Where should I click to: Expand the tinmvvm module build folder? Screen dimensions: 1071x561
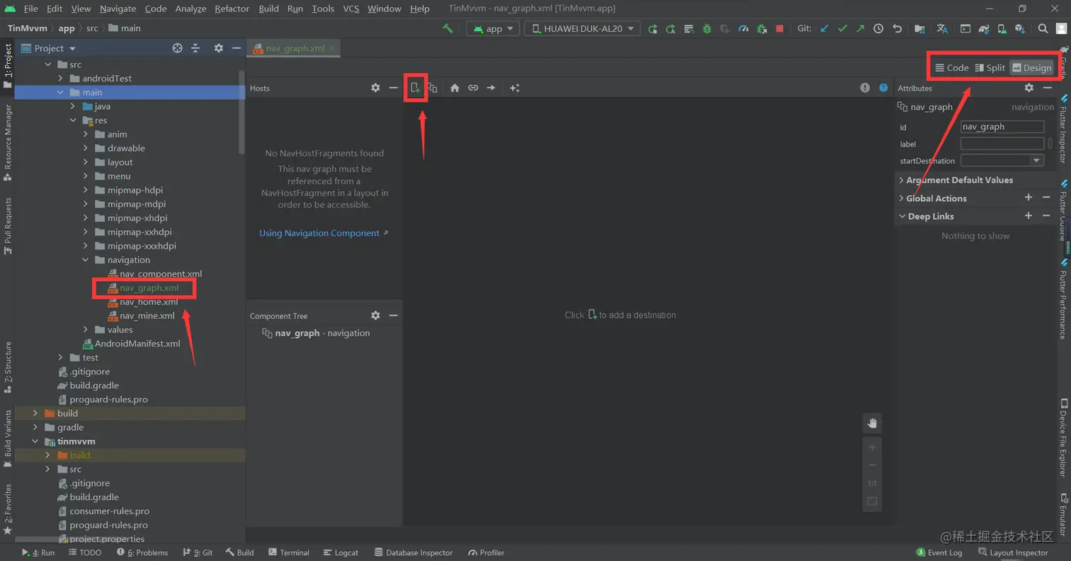pos(48,455)
